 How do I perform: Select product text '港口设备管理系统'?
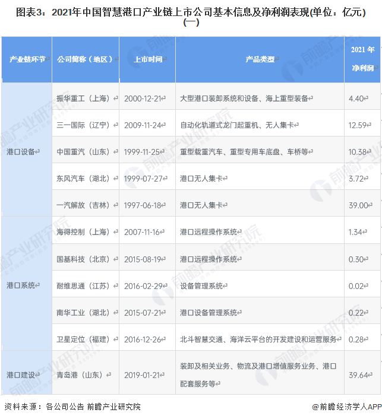pyautogui.click(x=209, y=313)
